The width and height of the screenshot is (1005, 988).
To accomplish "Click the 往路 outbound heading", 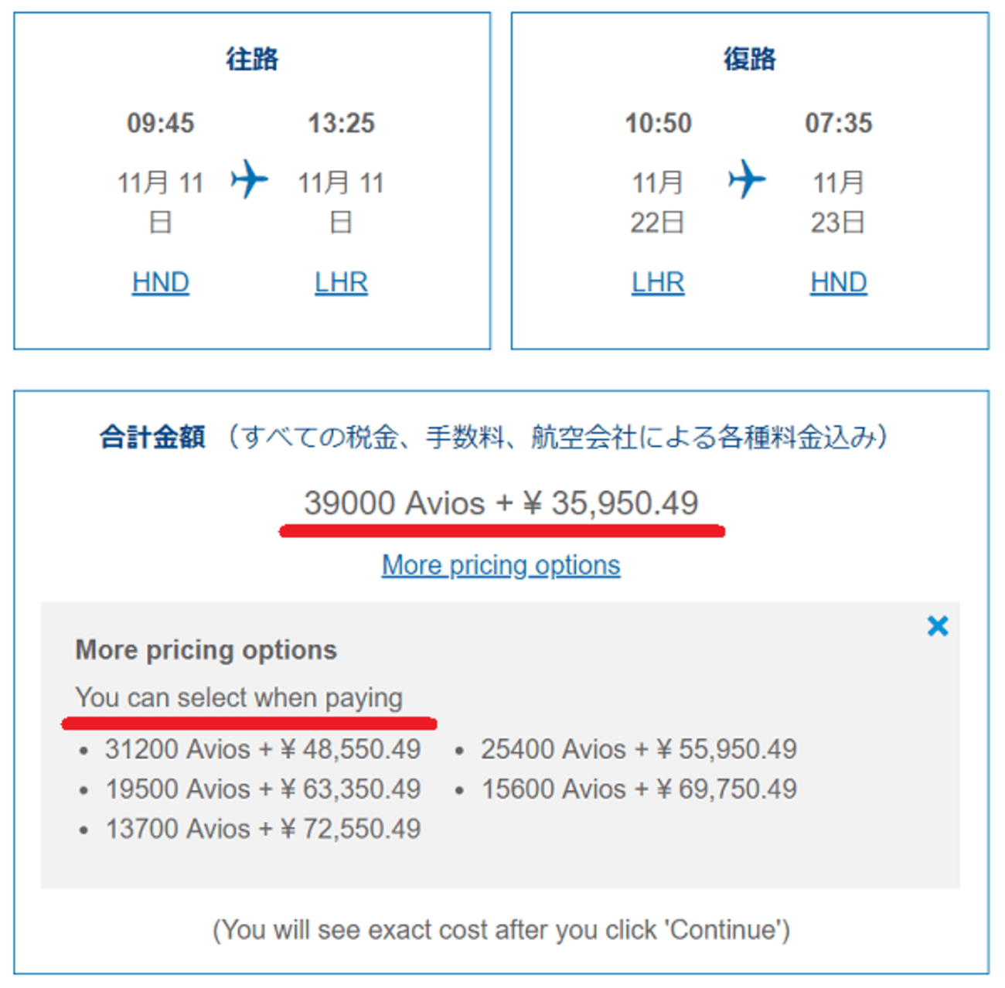I will (x=252, y=59).
